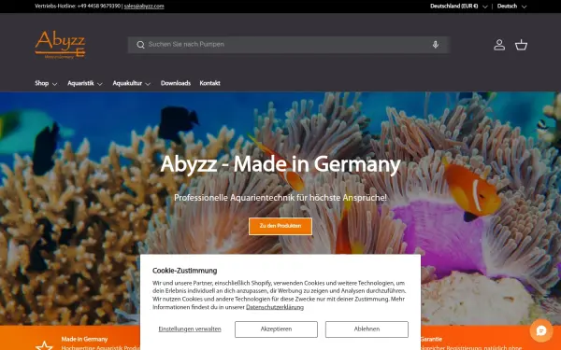Open 'Einstellungen verwalten' cookie settings
This screenshot has height=350, width=561.
tap(190, 329)
